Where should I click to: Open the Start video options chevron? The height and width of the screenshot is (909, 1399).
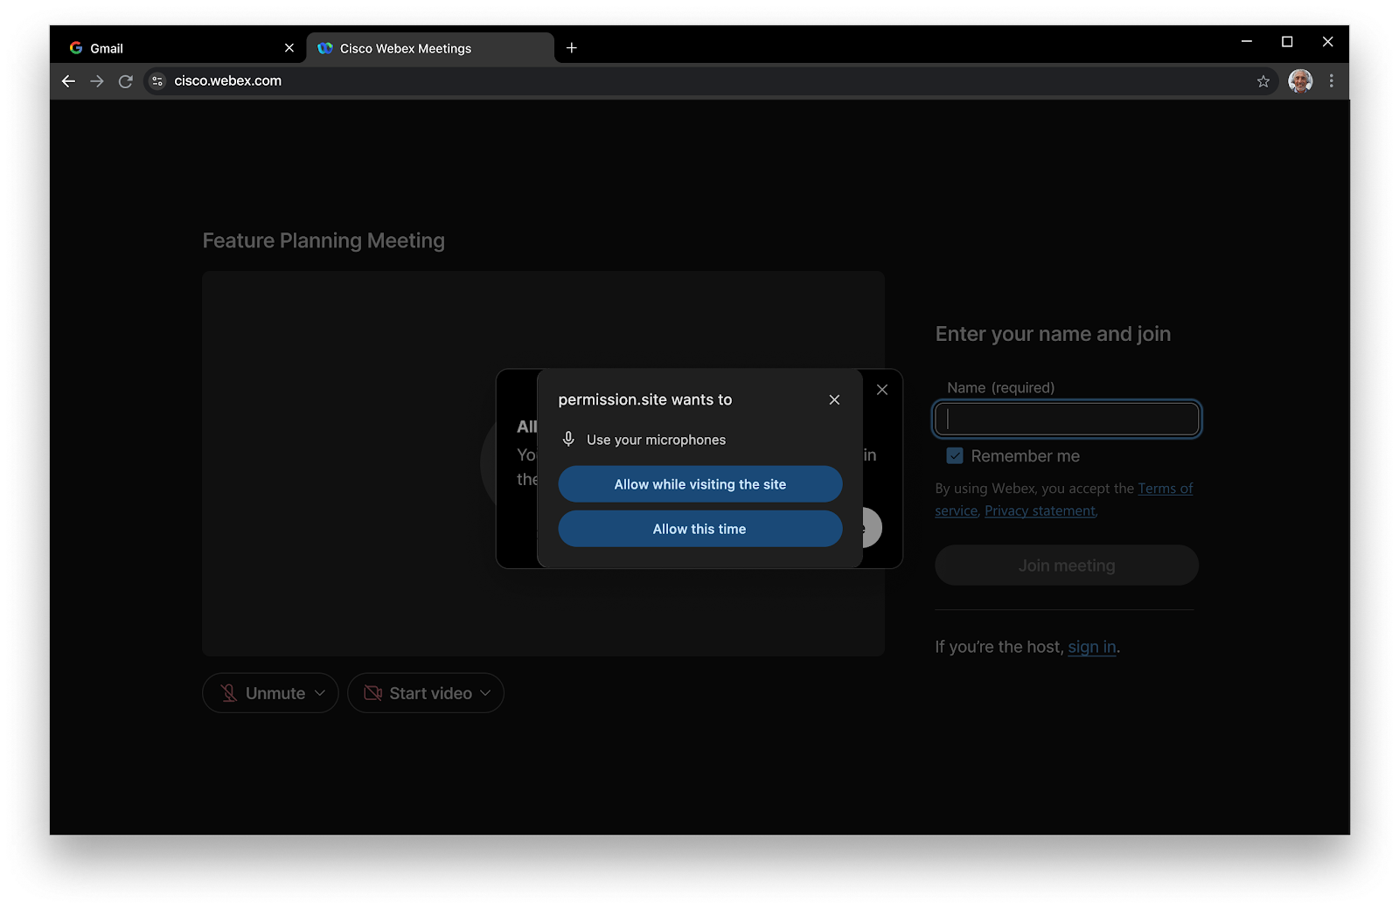pyautogui.click(x=487, y=692)
